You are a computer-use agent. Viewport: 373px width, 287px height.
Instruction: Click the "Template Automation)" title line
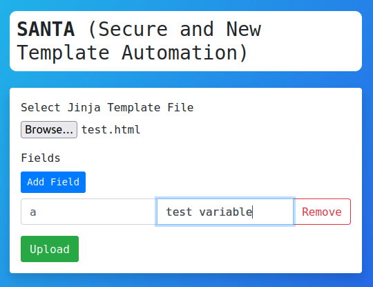pyautogui.click(x=132, y=53)
